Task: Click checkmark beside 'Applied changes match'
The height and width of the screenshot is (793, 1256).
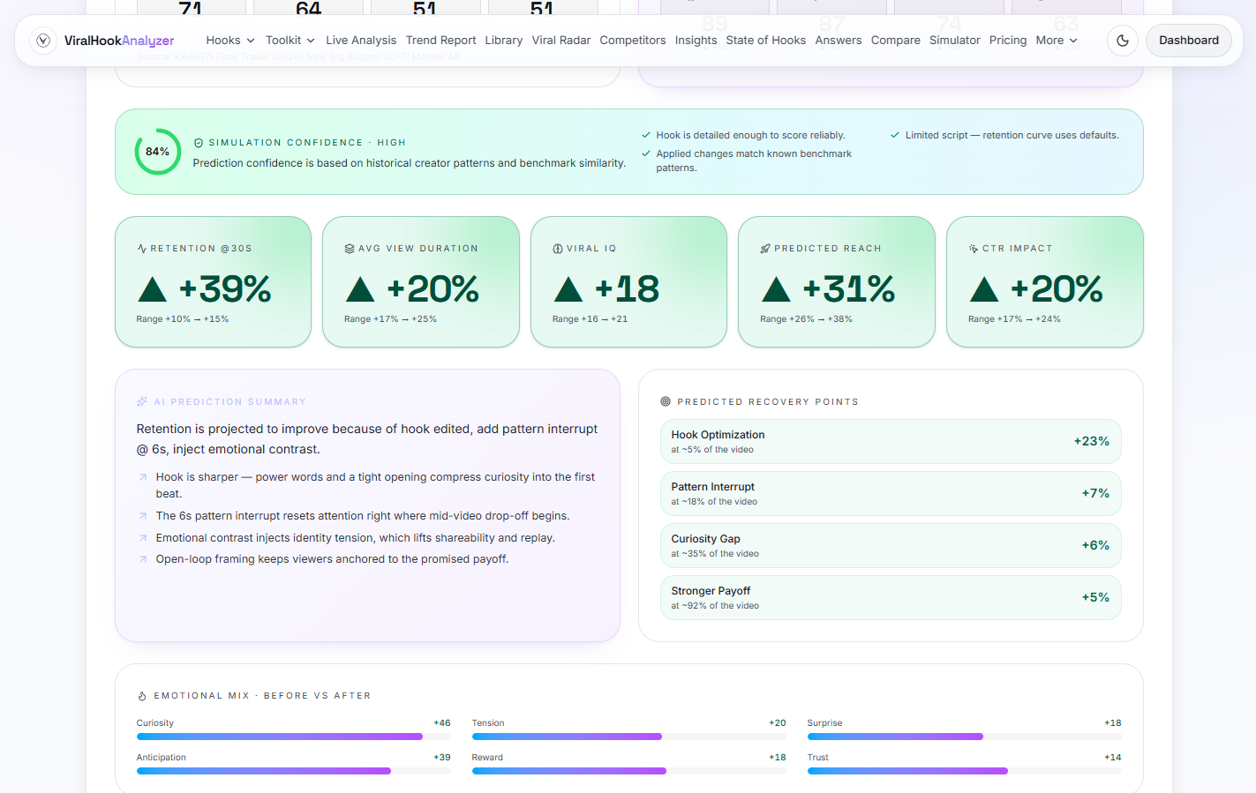Action: tap(646, 153)
